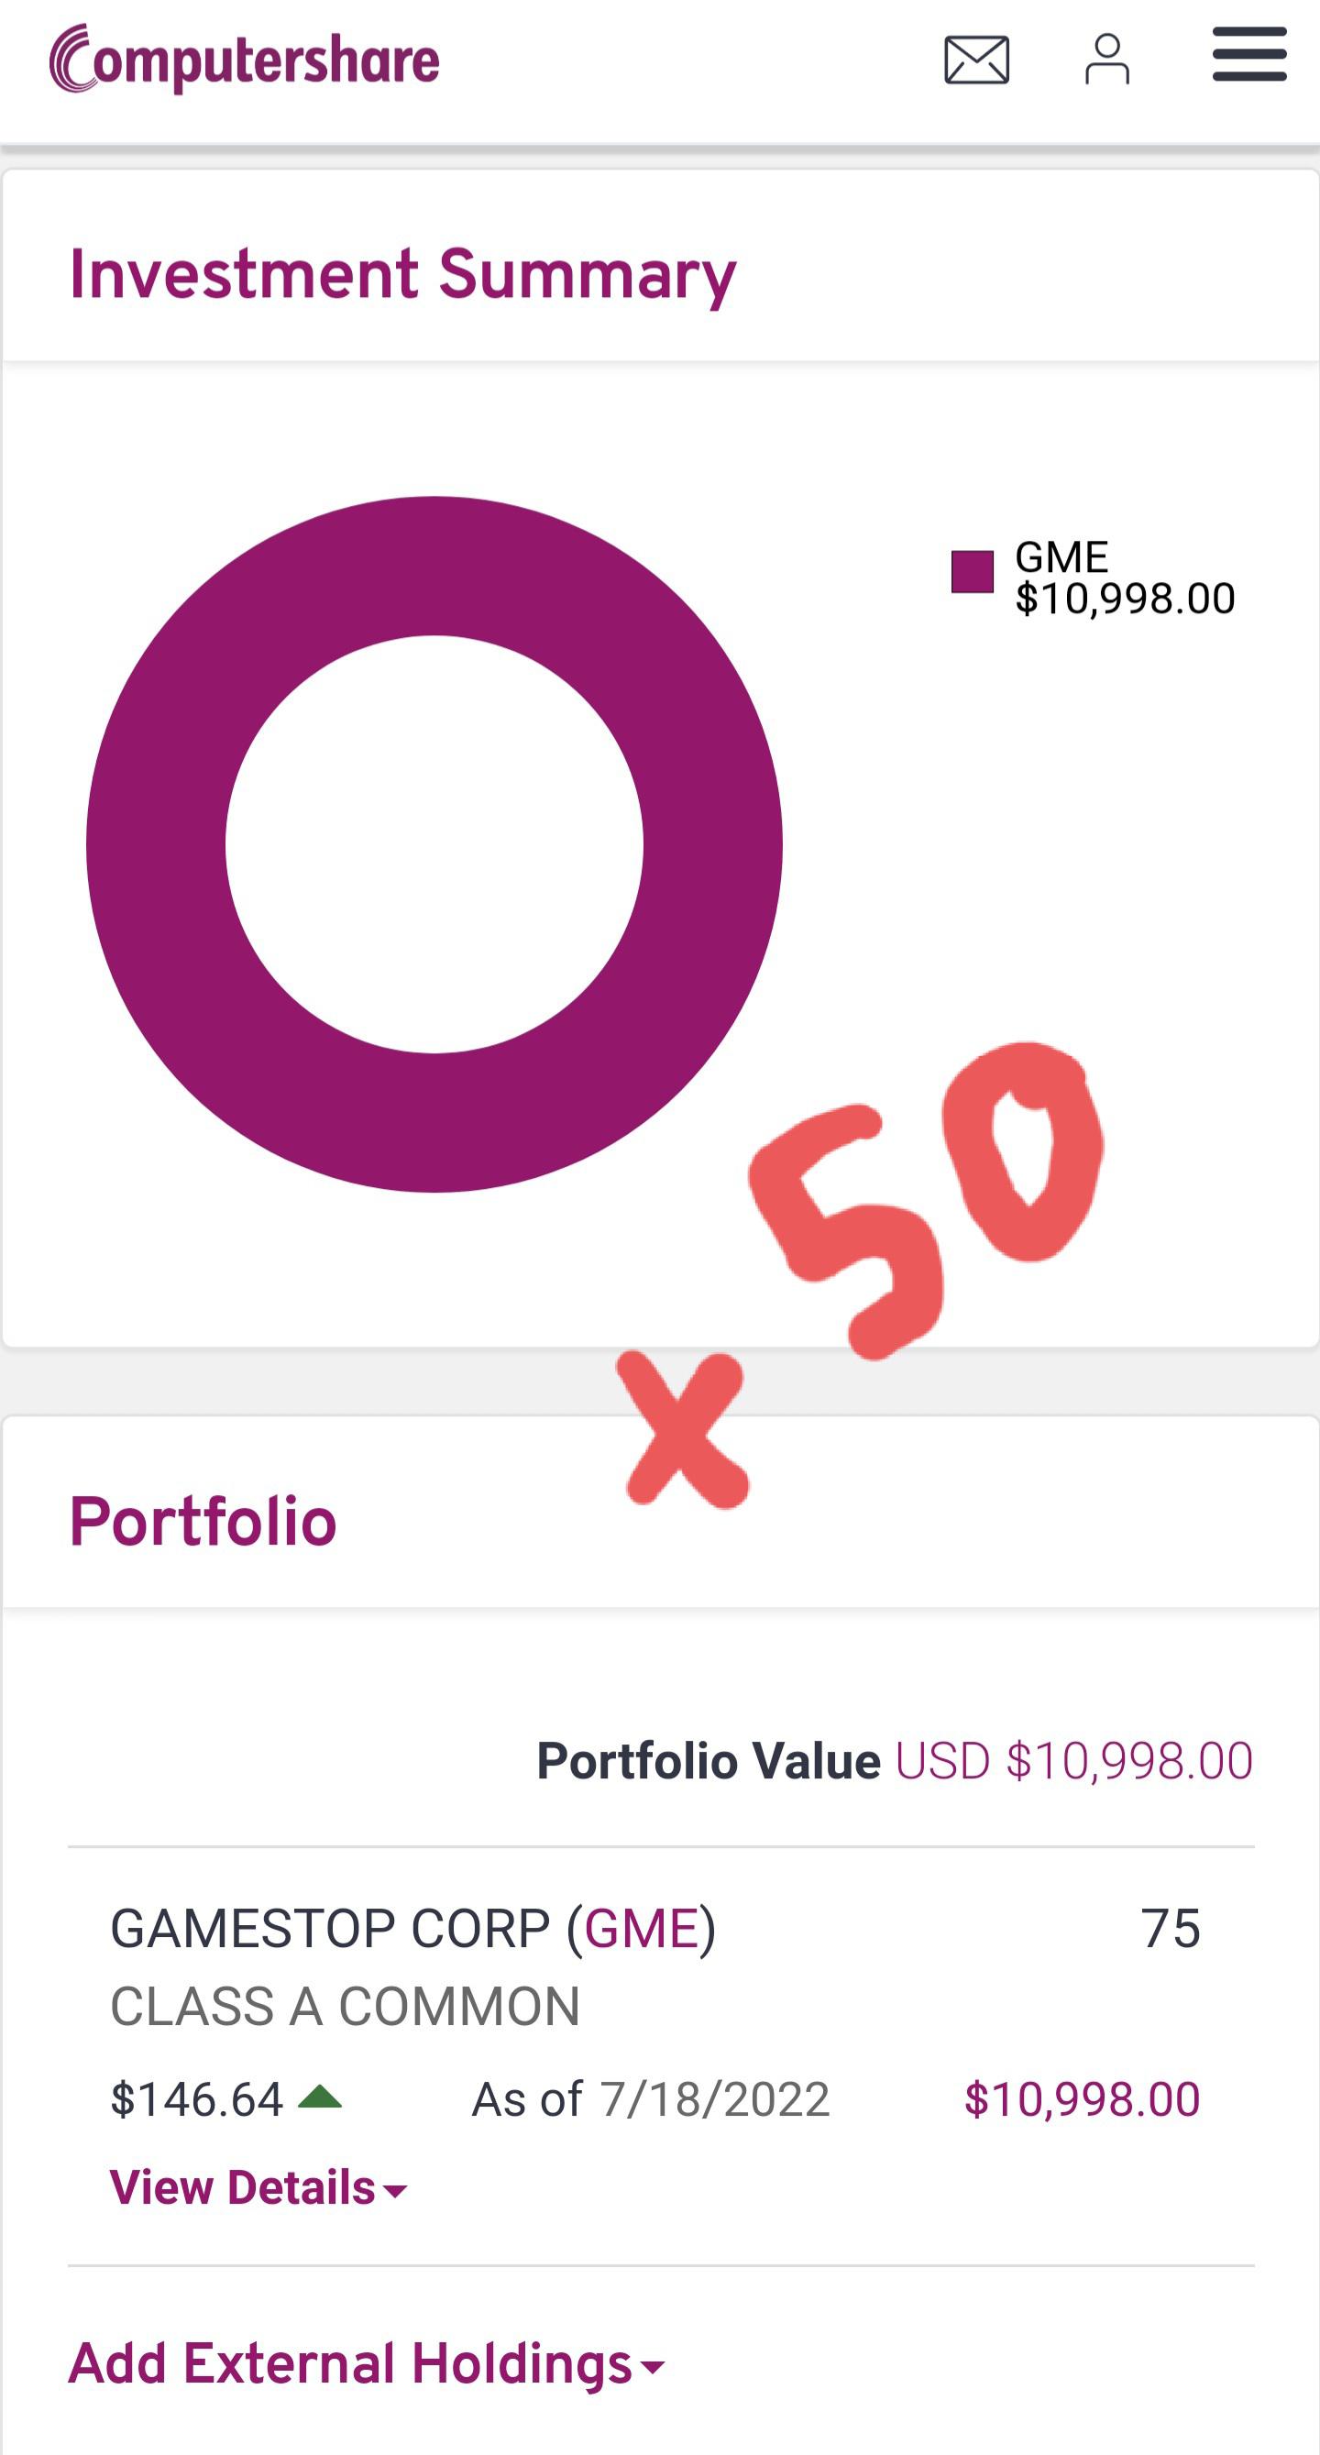Screen dimensions: 1320x2455
Task: Click the Portfolio section heading
Action: pyautogui.click(x=203, y=1521)
